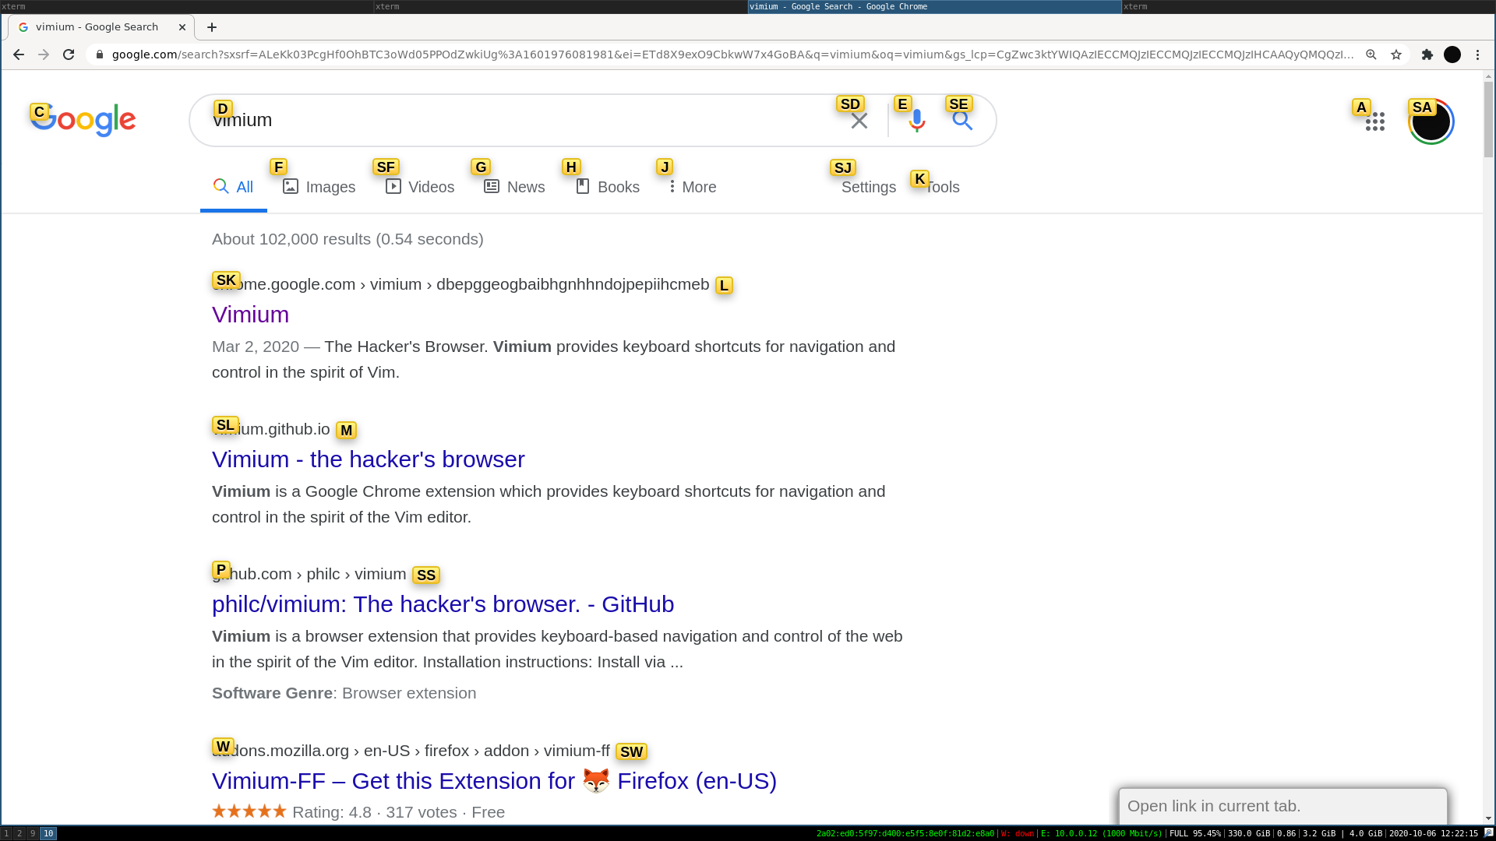Screen dimensions: 1496x841
Task: Open the Vimium Chrome Web Store result
Action: [250, 315]
